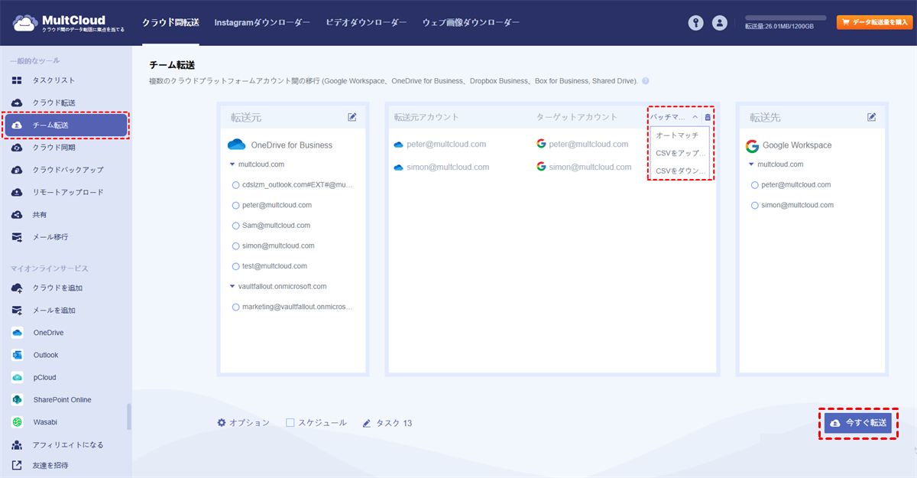This screenshot has width=917, height=478.
Task: Click the OneDrive sidebar icon
Action: [x=17, y=333]
